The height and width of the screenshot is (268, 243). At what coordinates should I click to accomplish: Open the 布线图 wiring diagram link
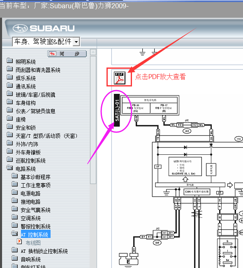coord(33,243)
